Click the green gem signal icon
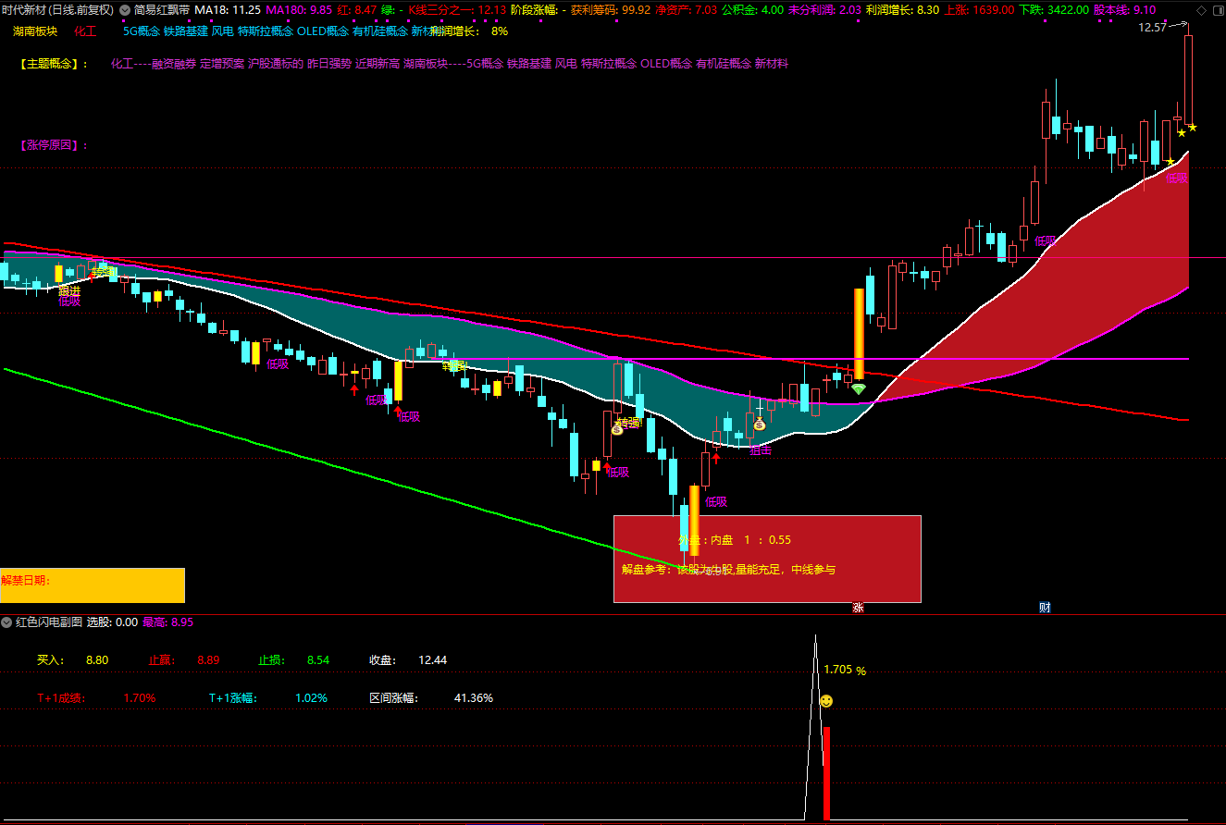This screenshot has height=825, width=1226. click(x=859, y=389)
